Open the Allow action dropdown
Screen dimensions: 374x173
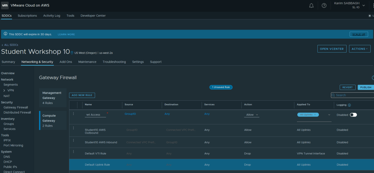252,115
